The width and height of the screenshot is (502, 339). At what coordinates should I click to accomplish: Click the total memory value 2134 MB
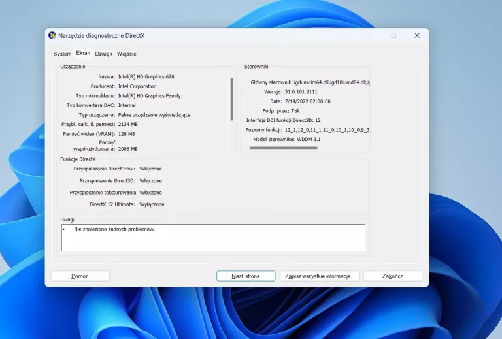pyautogui.click(x=127, y=124)
